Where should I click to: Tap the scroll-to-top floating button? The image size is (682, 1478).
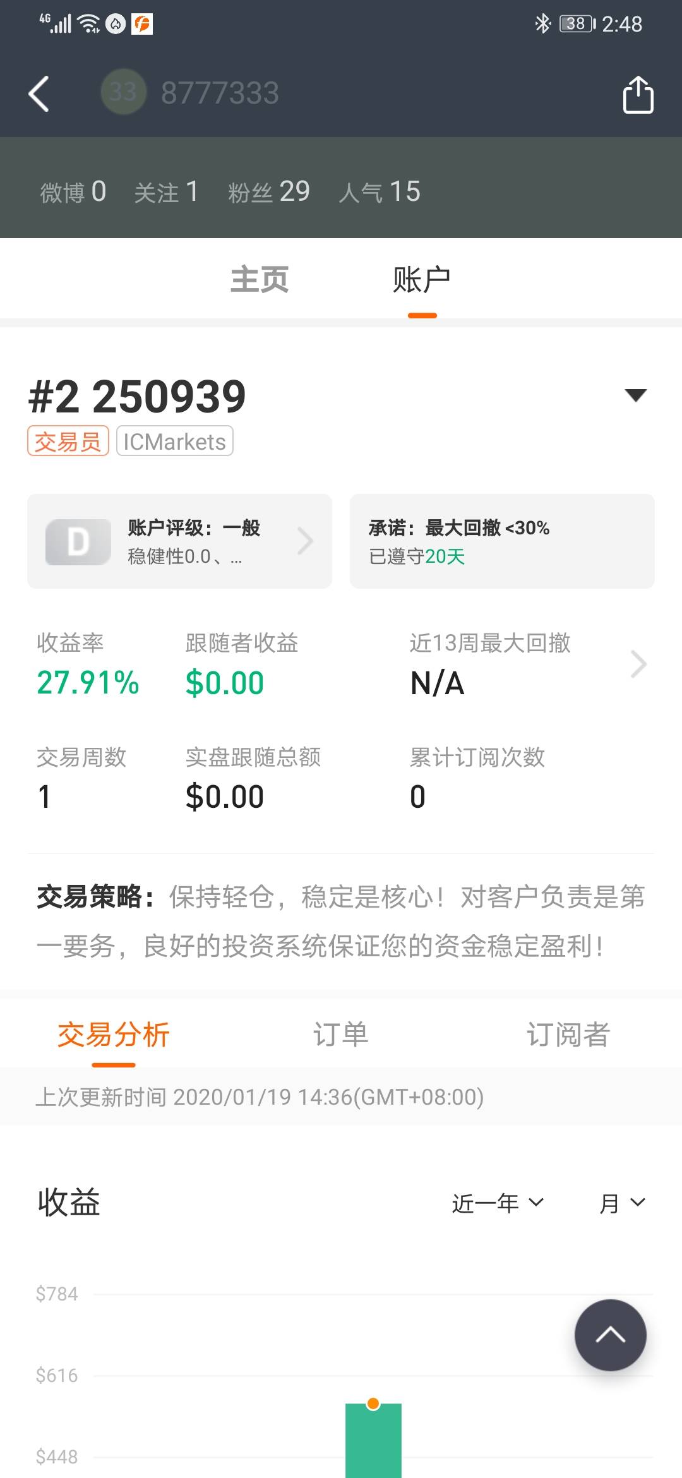click(x=610, y=1335)
